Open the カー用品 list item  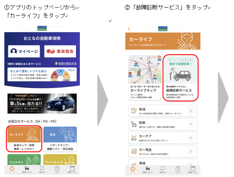point(163,151)
